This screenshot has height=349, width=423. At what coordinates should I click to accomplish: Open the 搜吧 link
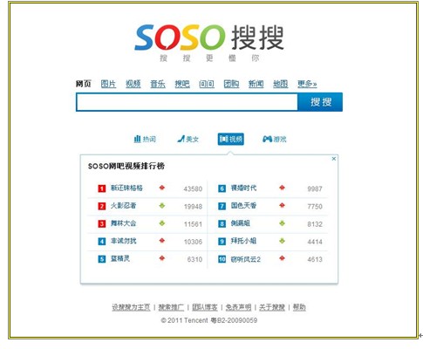pos(182,84)
